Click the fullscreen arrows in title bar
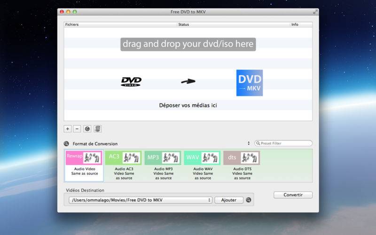The width and height of the screenshot is (376, 235). [x=315, y=12]
